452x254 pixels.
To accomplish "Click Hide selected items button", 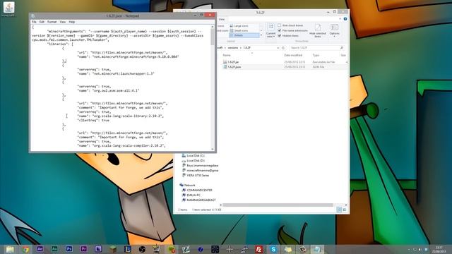I will point(317,31).
